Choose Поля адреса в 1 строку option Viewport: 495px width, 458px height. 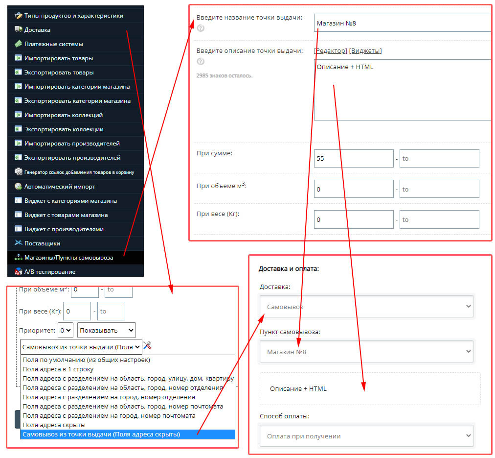[58, 369]
